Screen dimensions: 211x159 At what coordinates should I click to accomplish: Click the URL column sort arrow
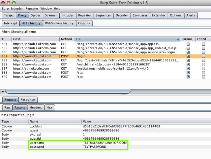tap(178, 39)
